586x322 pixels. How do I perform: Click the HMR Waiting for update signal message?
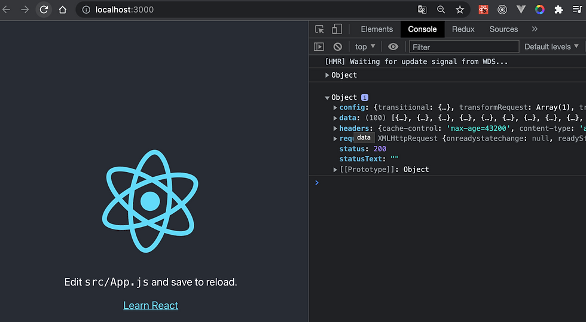pyautogui.click(x=416, y=62)
